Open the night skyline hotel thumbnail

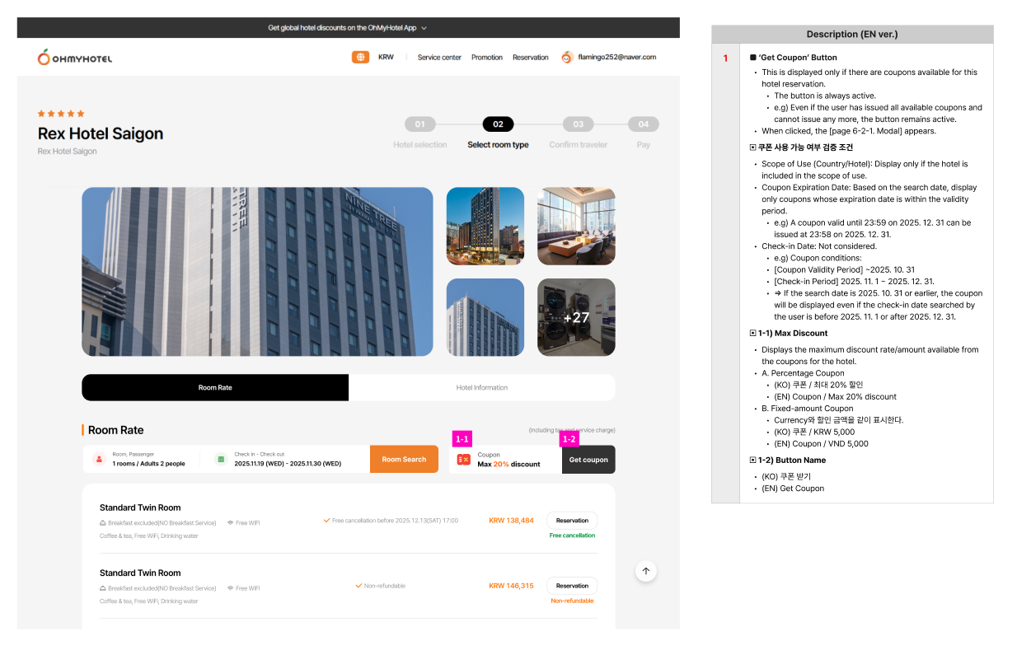[x=485, y=227]
